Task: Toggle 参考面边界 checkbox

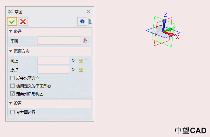Action: (x=13, y=112)
